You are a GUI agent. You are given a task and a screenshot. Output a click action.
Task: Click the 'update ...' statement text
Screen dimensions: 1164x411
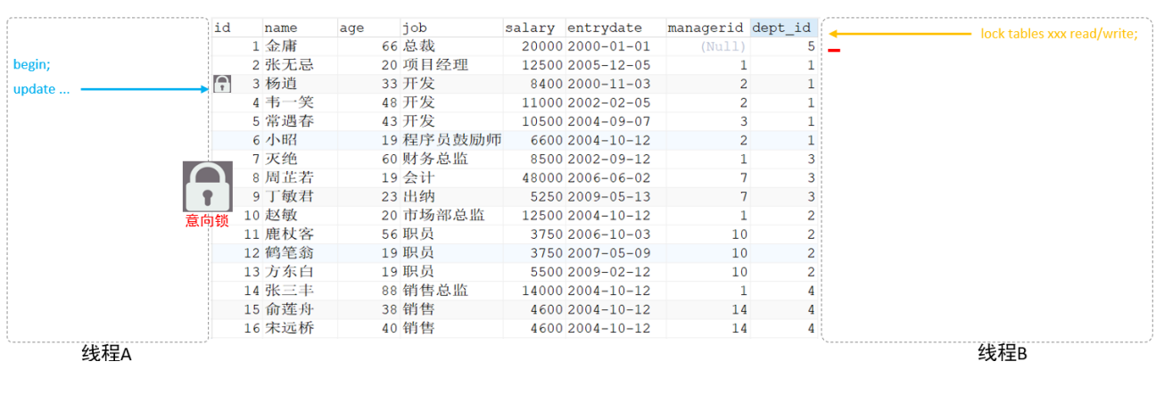(41, 89)
